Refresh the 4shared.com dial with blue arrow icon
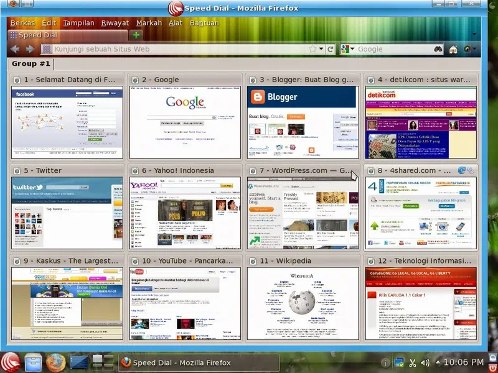 [x=461, y=170]
